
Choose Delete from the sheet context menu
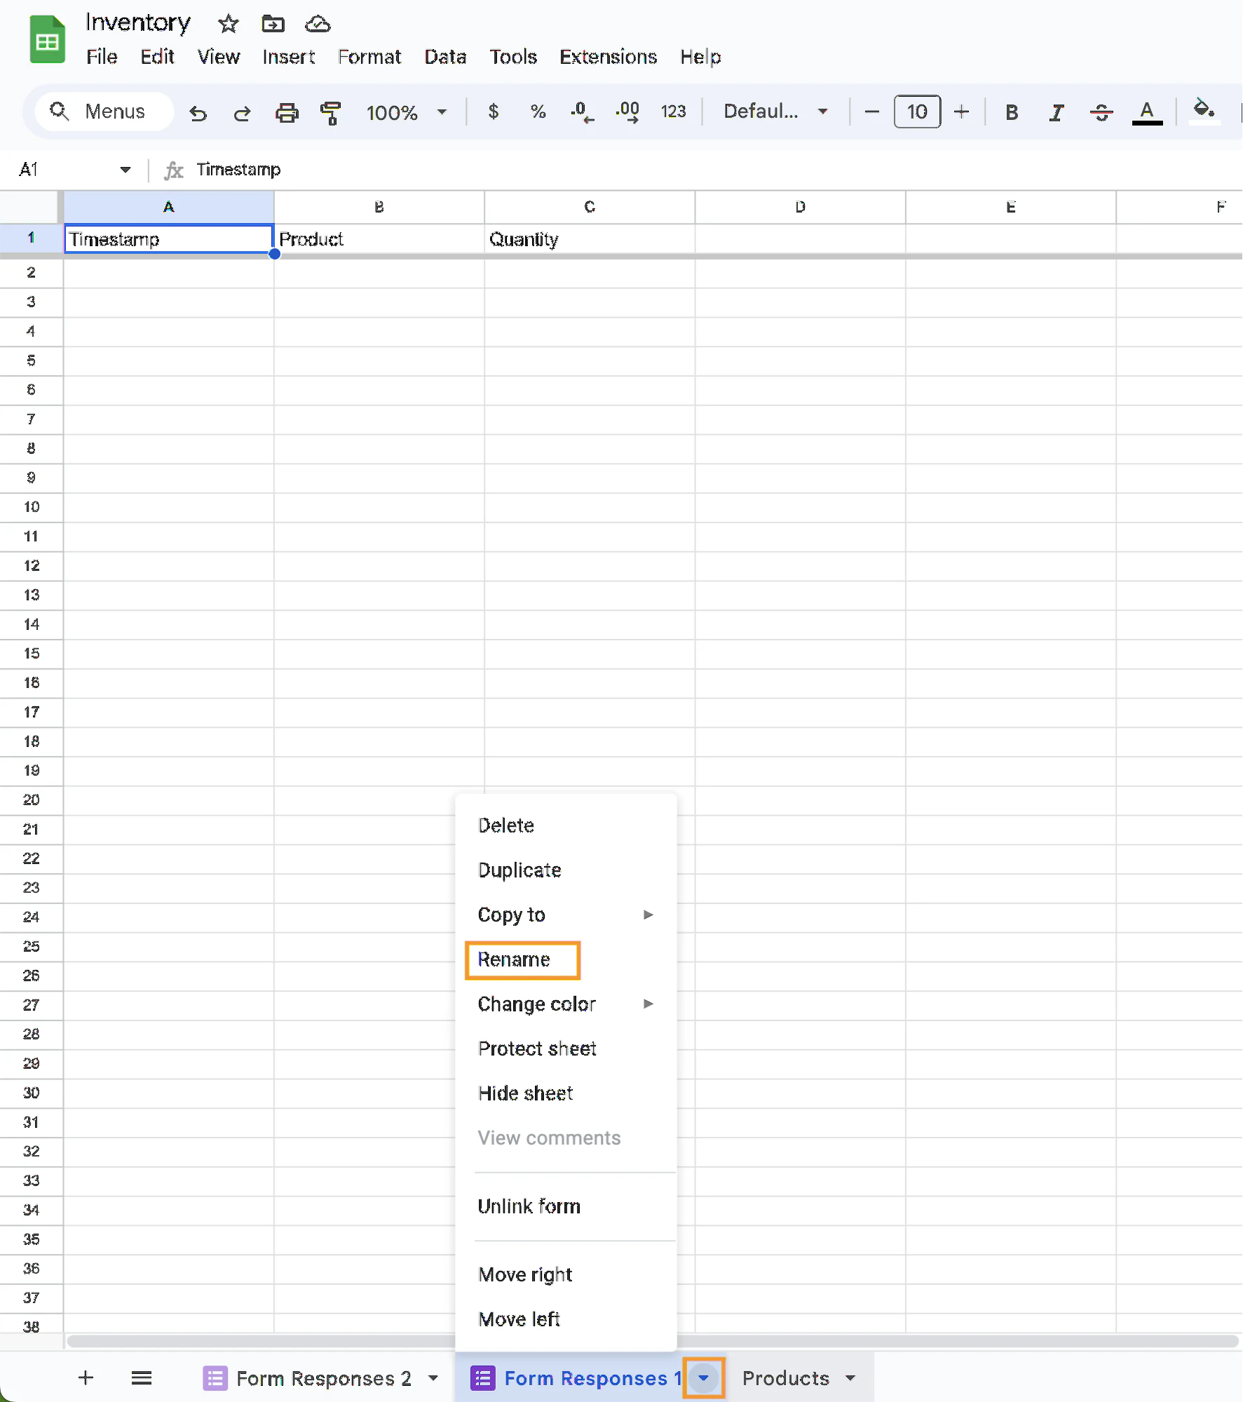565,825
